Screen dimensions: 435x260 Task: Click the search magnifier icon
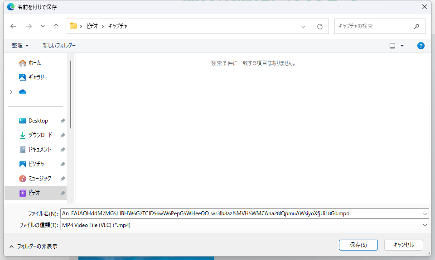point(416,26)
